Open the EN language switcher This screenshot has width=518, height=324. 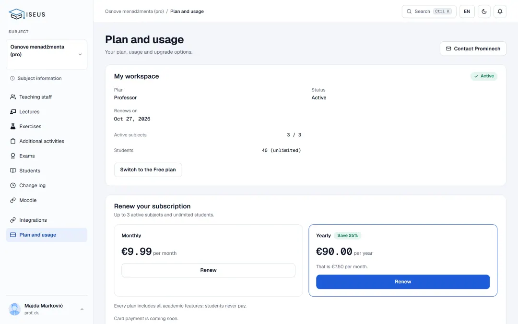click(x=467, y=12)
